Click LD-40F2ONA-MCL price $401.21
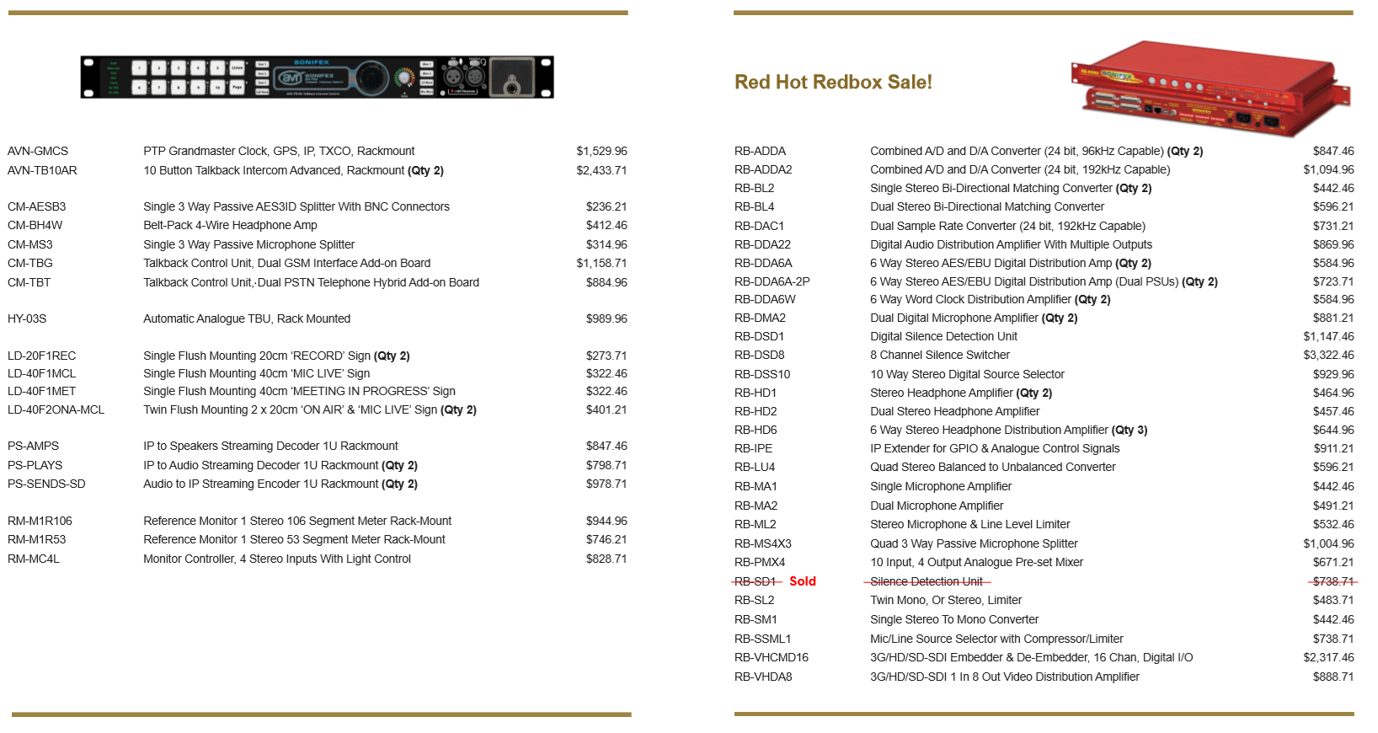 click(x=606, y=409)
